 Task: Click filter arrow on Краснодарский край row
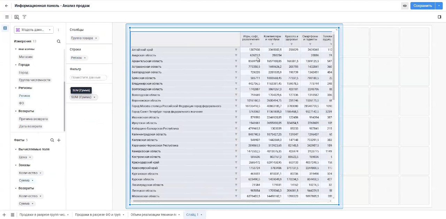(x=236, y=162)
